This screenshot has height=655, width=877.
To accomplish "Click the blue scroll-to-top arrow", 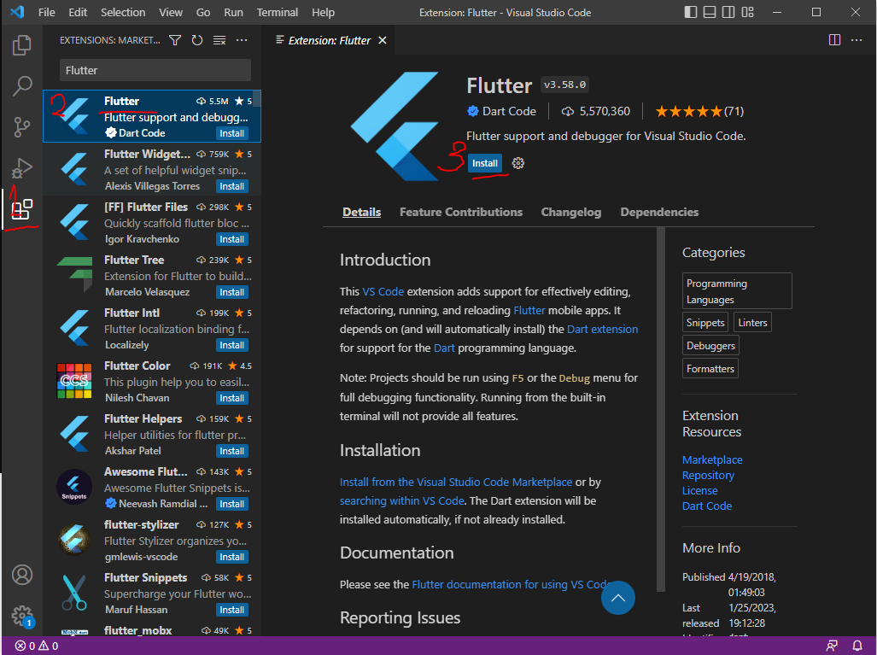I will [617, 598].
